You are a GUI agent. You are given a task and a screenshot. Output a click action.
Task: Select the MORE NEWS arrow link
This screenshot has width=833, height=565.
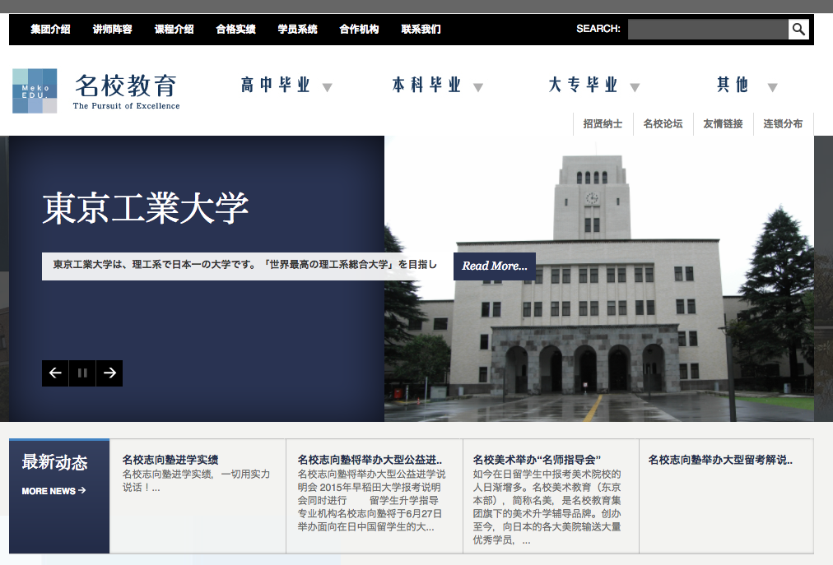[x=52, y=490]
